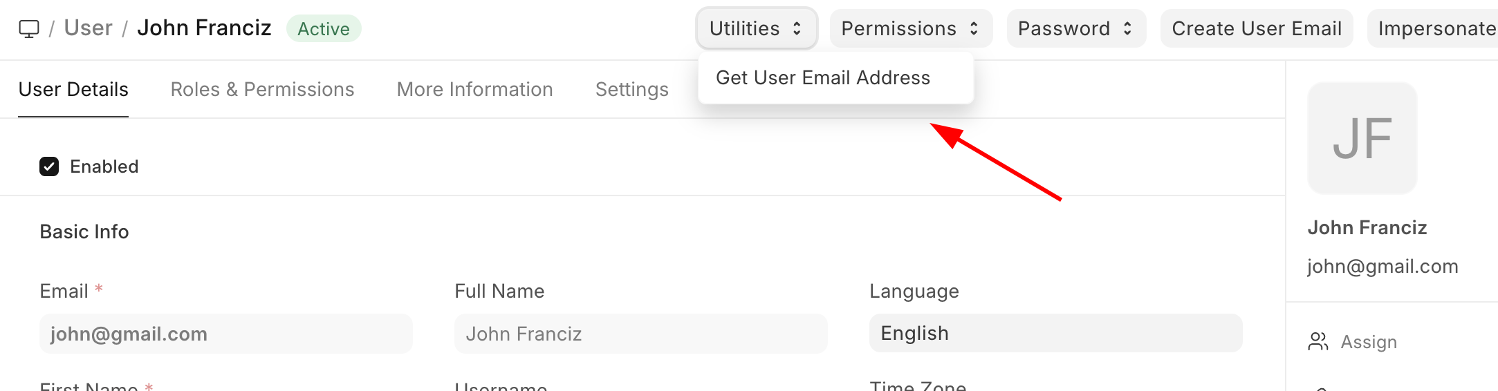1498x391 pixels.
Task: Click the desktop home icon in breadcrumb
Action: (29, 29)
